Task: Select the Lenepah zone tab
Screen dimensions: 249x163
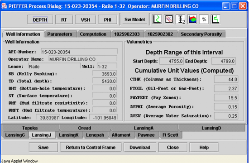Action: (x=95, y=135)
